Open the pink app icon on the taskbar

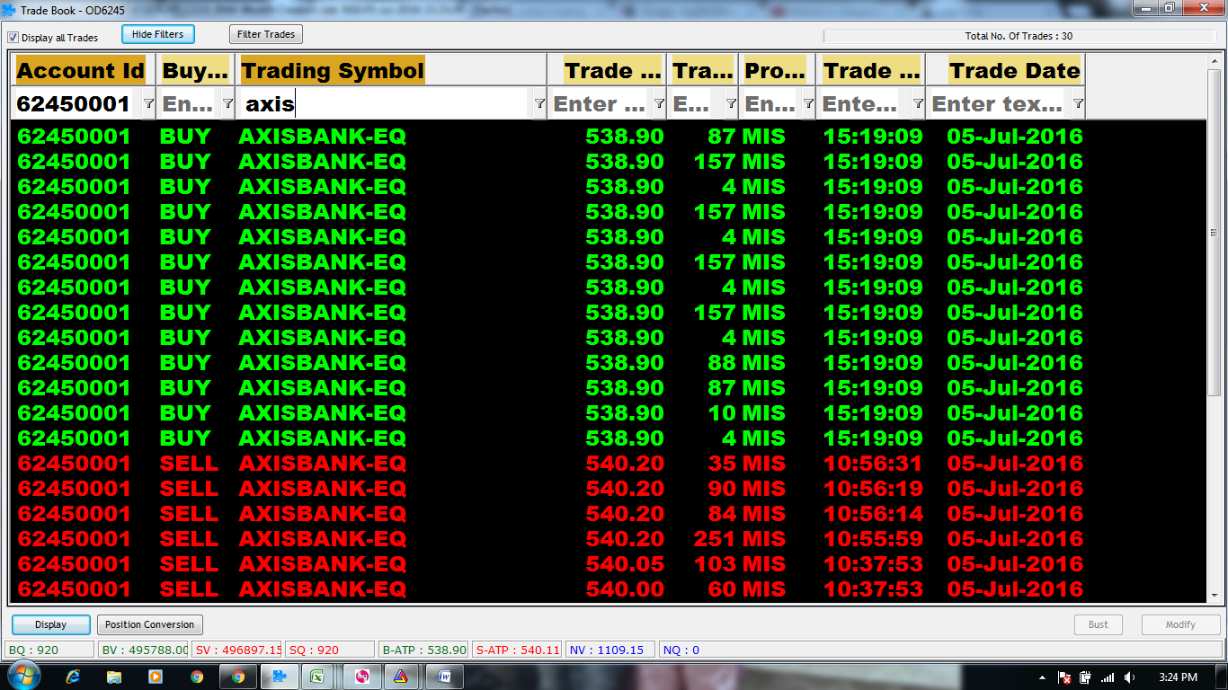(362, 677)
